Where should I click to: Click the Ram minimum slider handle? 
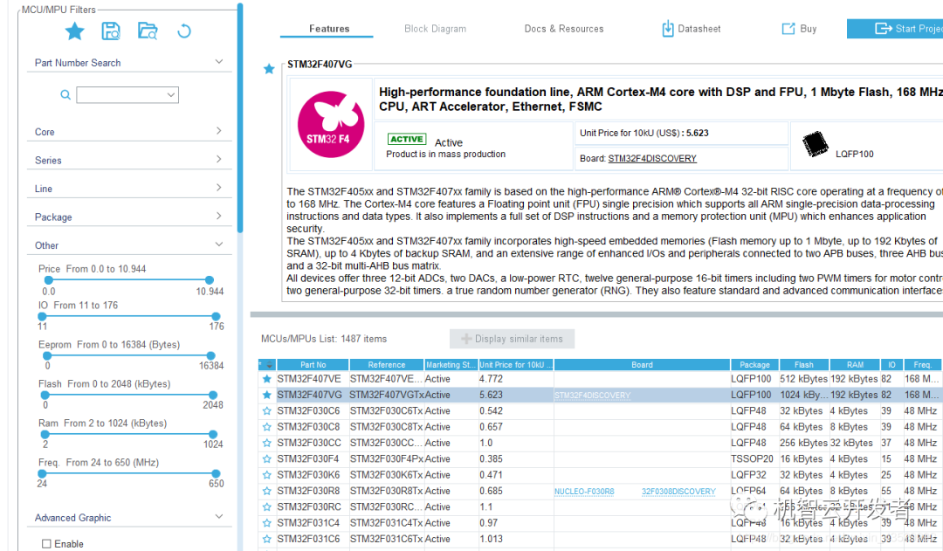[x=45, y=434]
